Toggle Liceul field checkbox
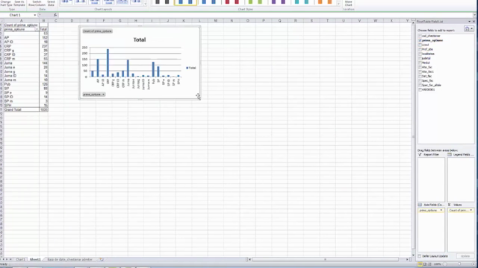This screenshot has width=478, height=268. click(x=420, y=45)
